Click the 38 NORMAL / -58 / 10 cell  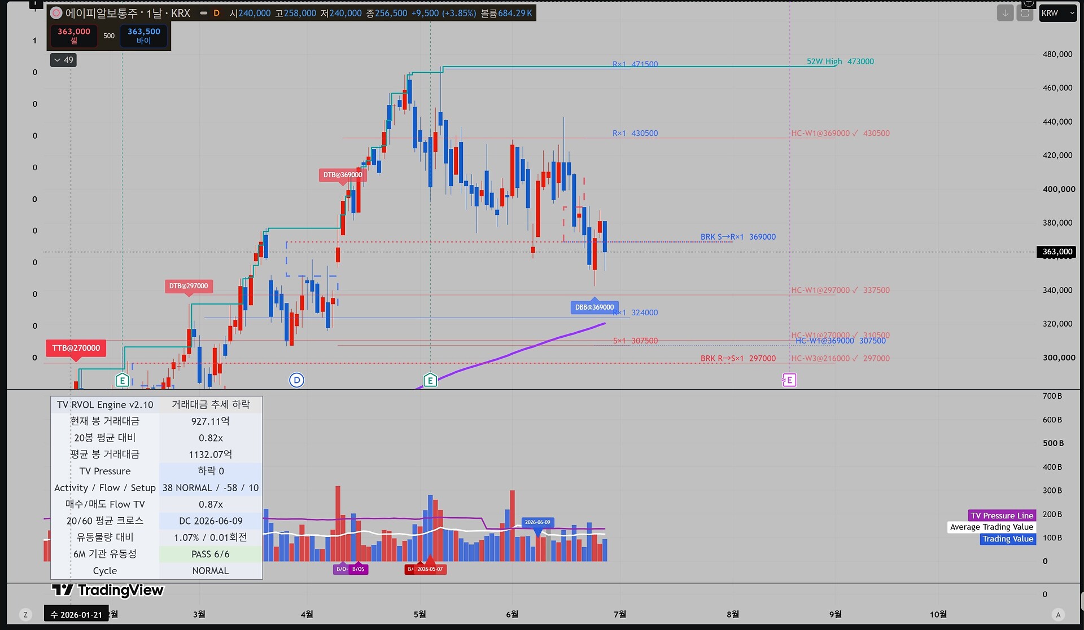point(211,488)
